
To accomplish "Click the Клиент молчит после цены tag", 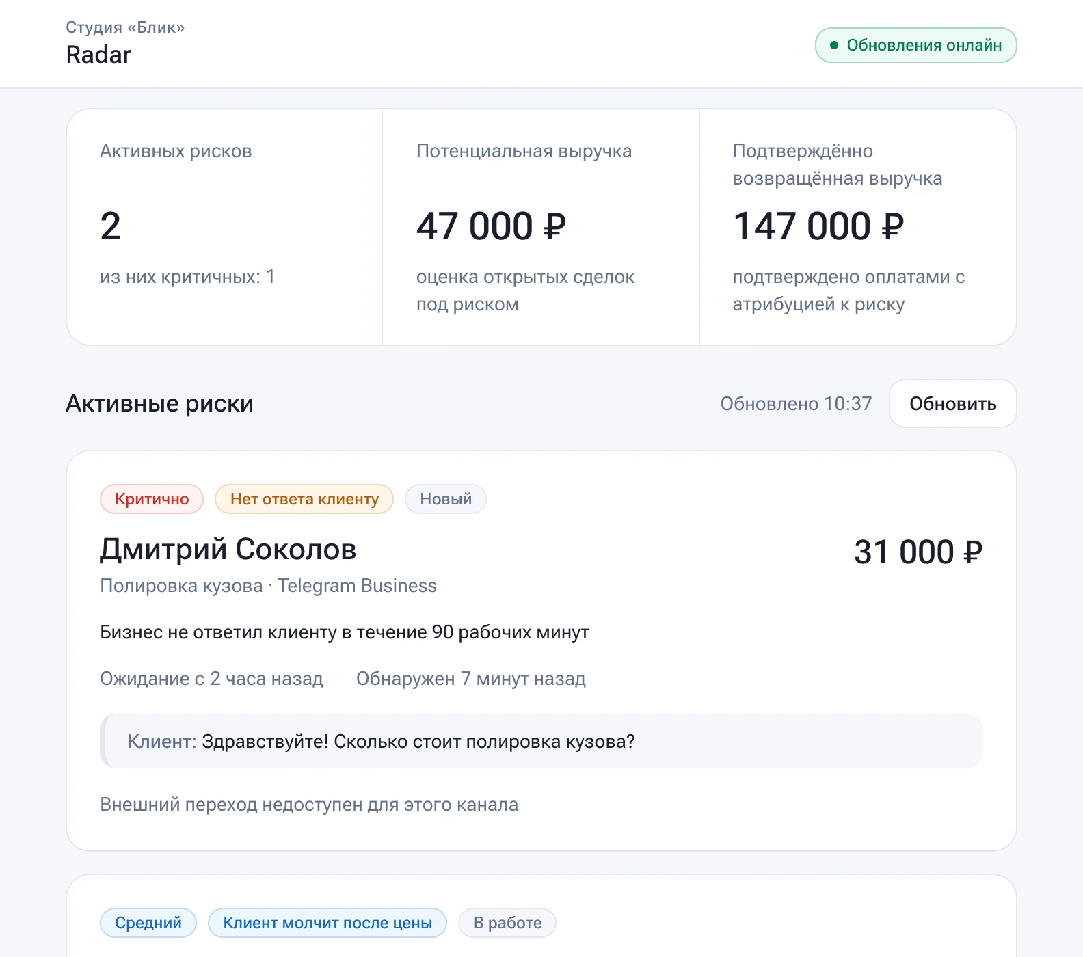I will [327, 923].
